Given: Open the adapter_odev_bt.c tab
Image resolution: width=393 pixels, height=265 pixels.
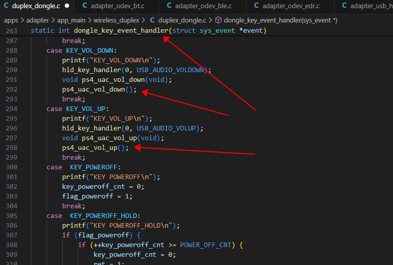Looking at the screenshot, I should [117, 6].
